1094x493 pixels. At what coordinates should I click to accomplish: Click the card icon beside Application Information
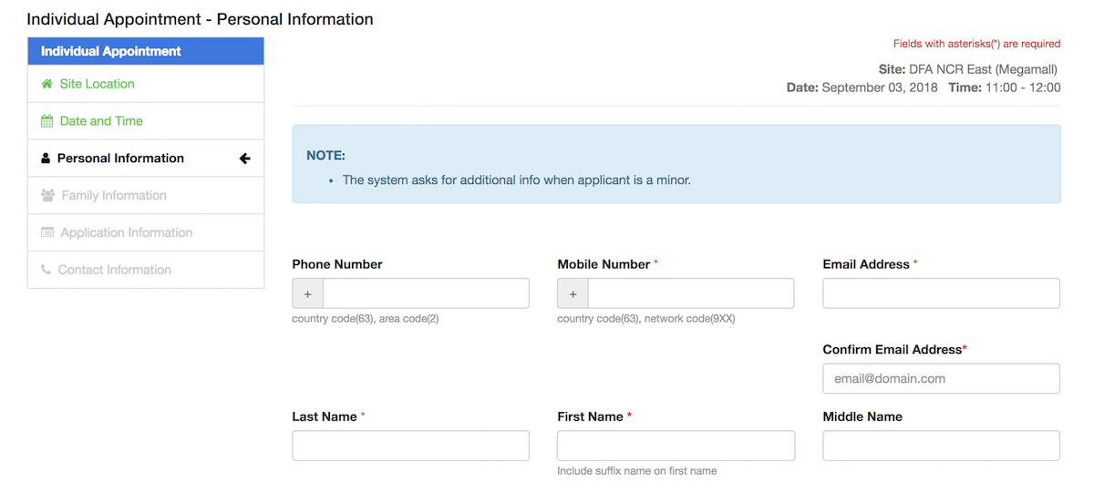click(x=47, y=233)
